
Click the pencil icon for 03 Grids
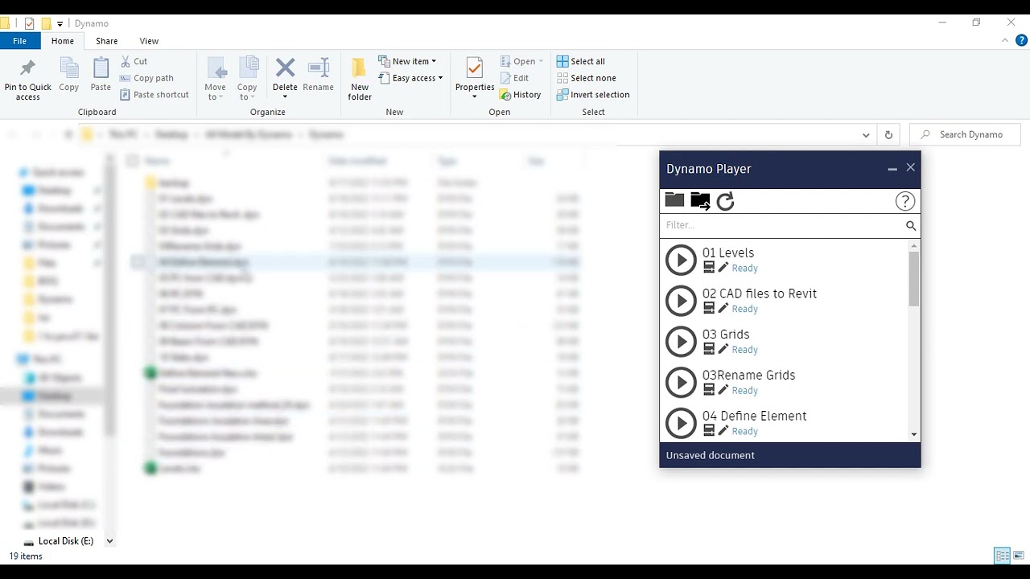click(x=723, y=350)
